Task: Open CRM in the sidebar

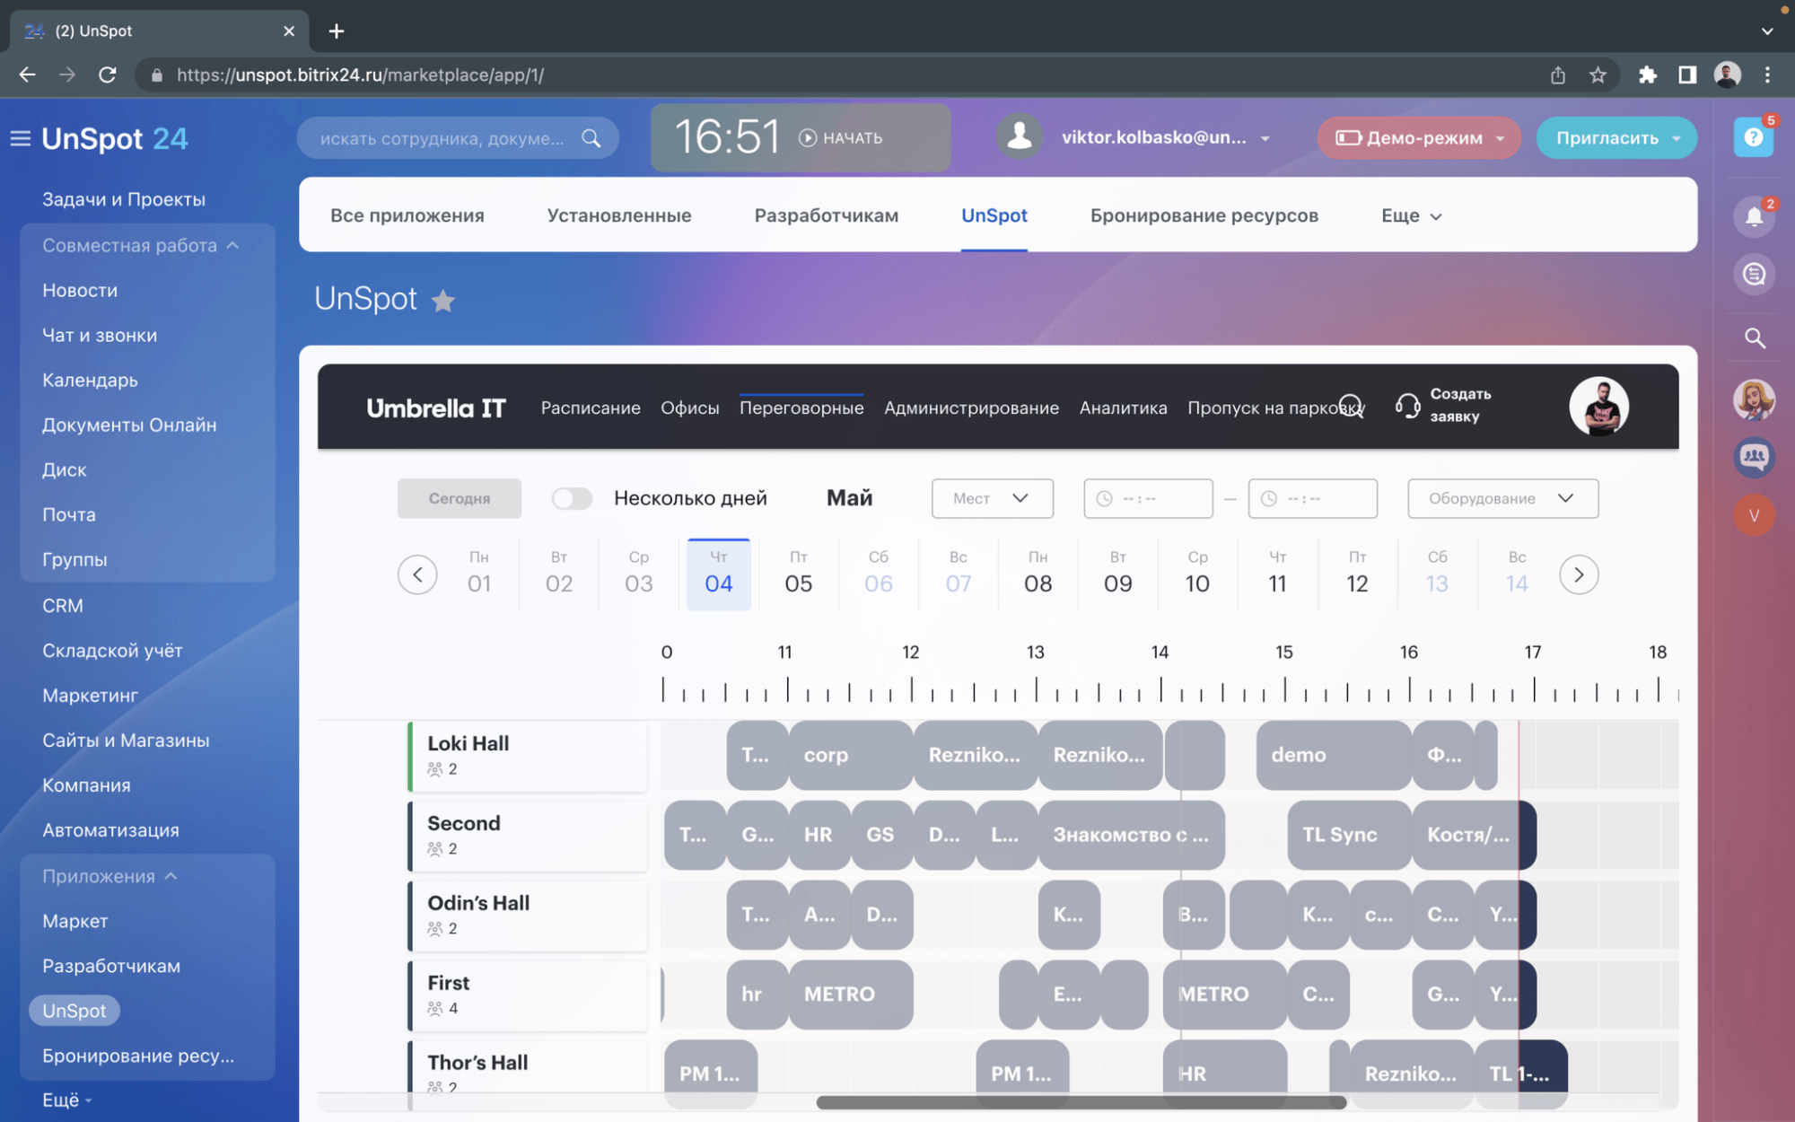Action: (63, 606)
